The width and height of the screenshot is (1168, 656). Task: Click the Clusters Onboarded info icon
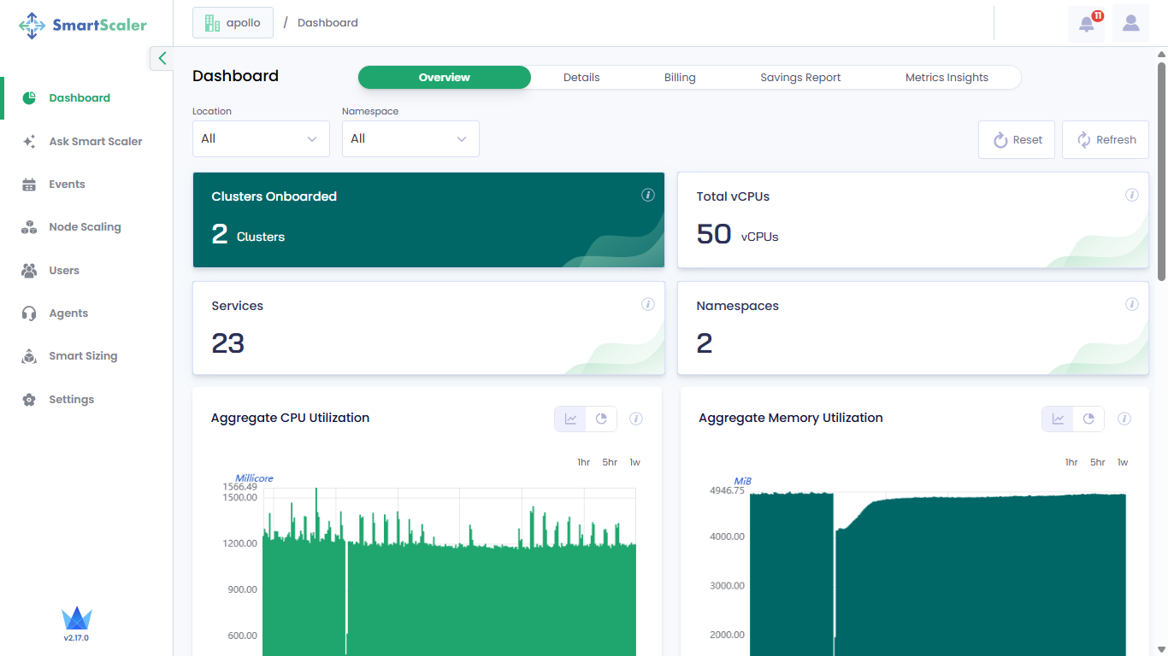tap(647, 196)
